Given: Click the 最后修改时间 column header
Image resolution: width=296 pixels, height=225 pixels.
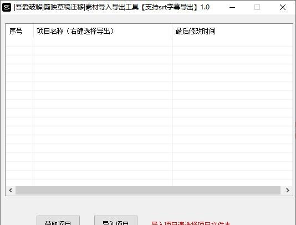Looking at the screenshot, I should (232, 31).
